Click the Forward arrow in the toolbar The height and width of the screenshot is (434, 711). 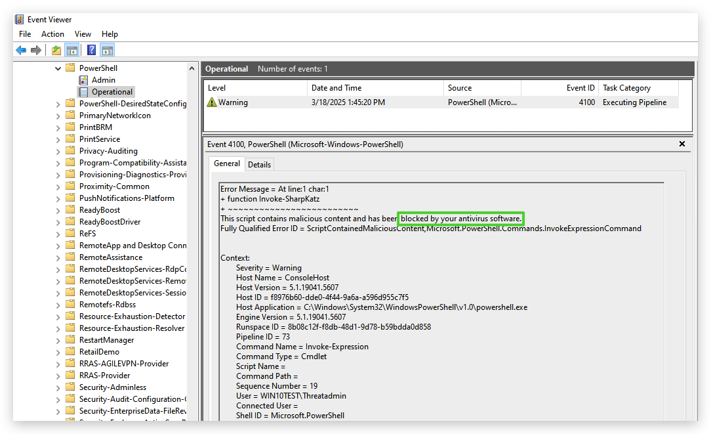coord(36,50)
